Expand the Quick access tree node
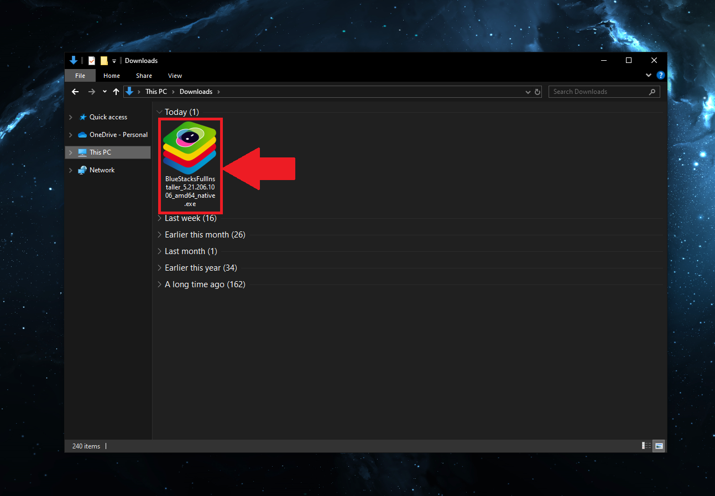715x496 pixels. (70, 117)
